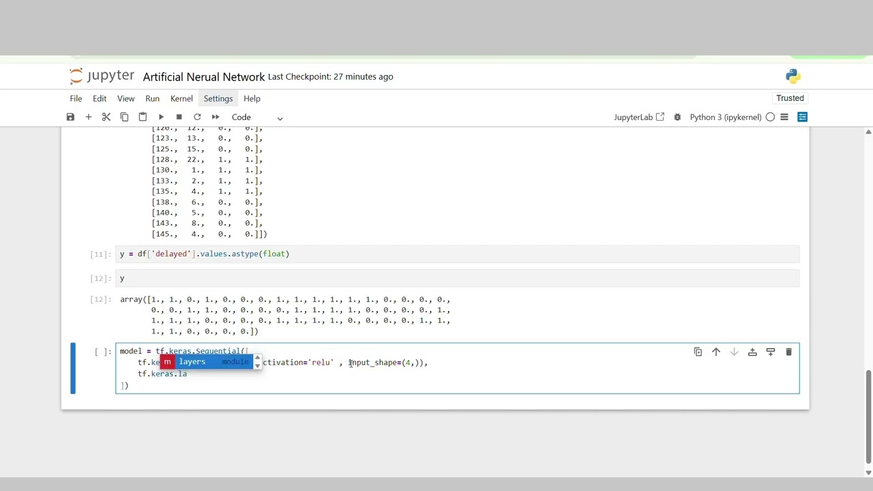Run the selected cell with the play icon
The height and width of the screenshot is (491, 873).
(x=161, y=117)
